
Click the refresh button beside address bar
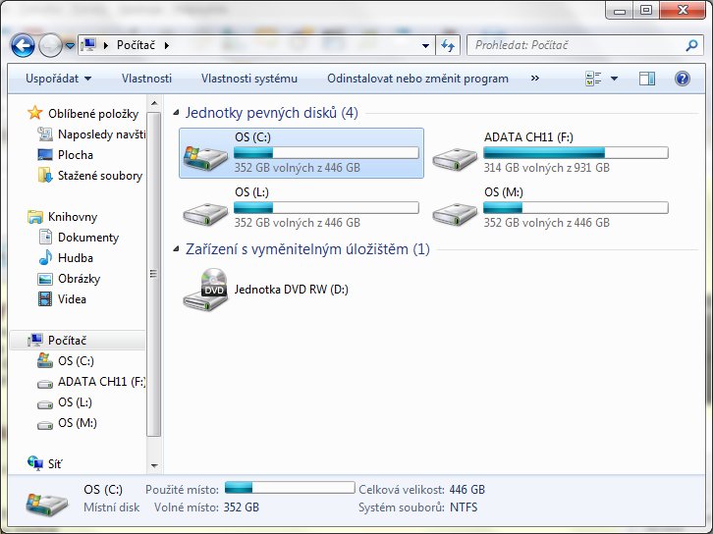(449, 45)
